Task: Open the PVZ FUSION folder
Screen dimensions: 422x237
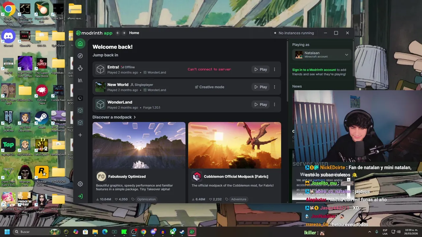Action: 58,174
